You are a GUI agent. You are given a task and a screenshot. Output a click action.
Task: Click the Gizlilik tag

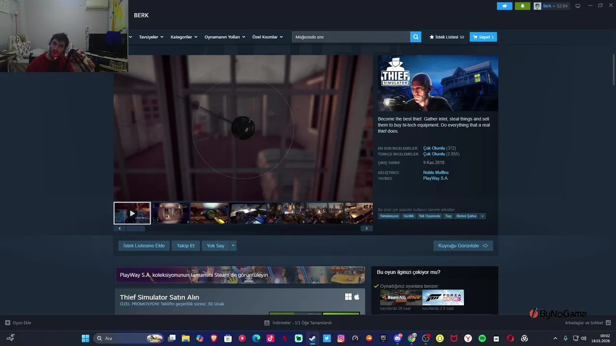click(x=409, y=216)
